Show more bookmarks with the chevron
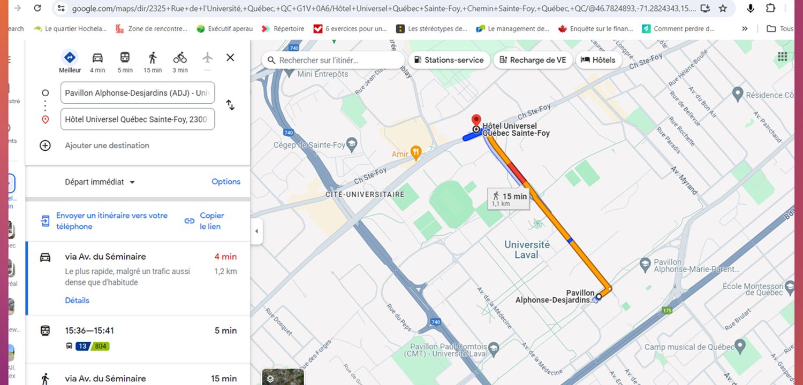 click(x=745, y=29)
